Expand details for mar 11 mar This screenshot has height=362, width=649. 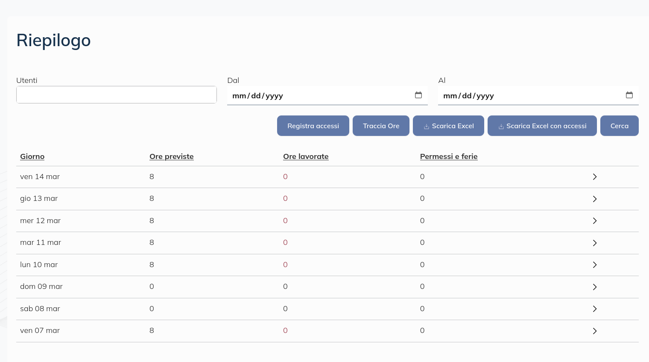point(595,243)
